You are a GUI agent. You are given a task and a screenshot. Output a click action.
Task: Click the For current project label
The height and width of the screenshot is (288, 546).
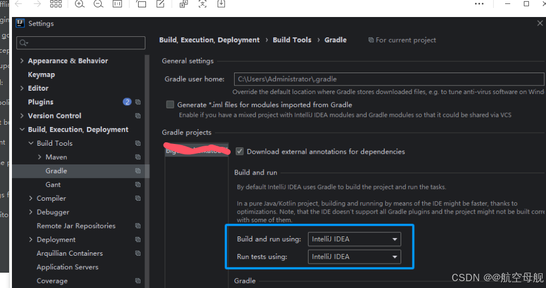pos(402,40)
